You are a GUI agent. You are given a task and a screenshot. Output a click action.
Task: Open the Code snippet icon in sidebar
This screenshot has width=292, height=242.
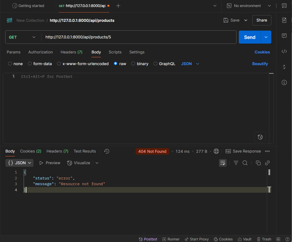coord(284,51)
